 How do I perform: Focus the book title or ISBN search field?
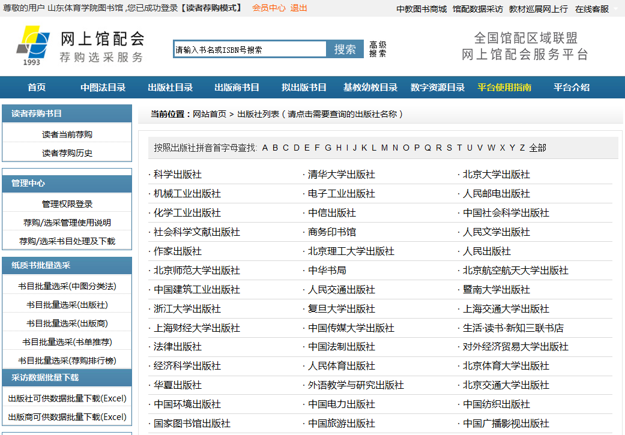tap(249, 50)
